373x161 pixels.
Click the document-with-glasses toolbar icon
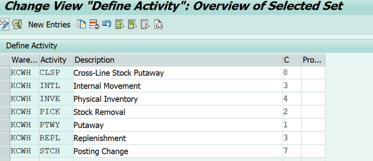pos(158,24)
